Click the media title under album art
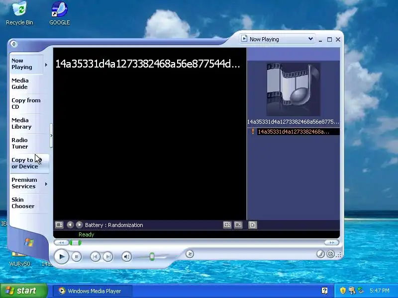398x298 pixels. tap(293, 122)
